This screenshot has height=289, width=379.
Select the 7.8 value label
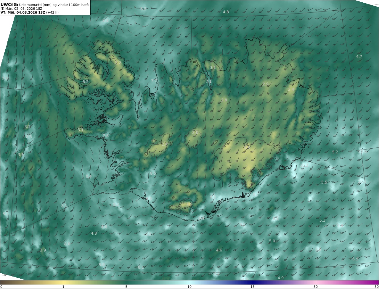tap(106, 136)
